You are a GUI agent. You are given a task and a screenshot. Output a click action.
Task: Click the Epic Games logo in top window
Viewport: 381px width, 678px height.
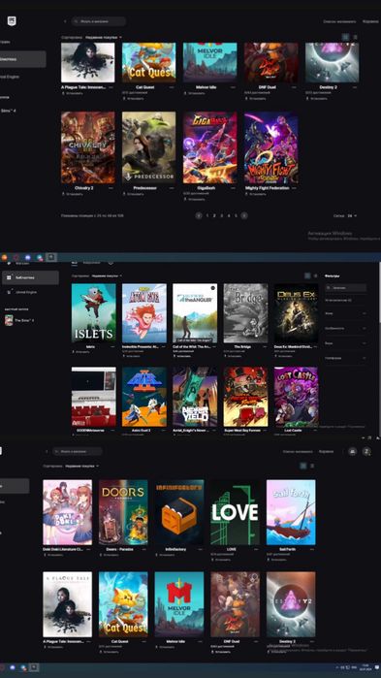click(12, 20)
